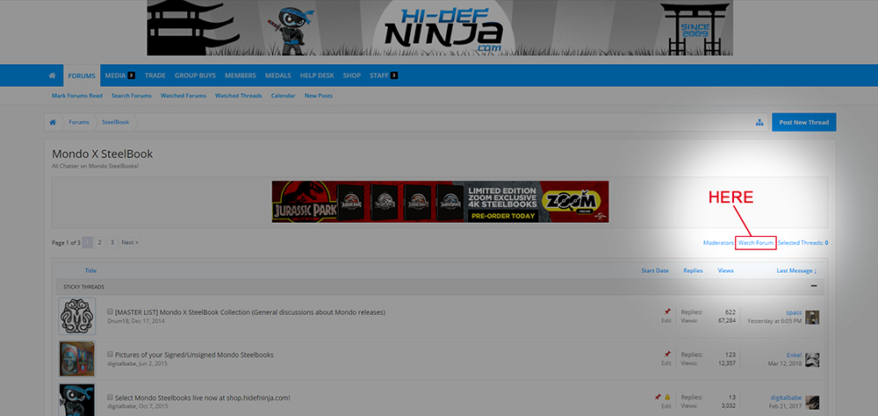Open Drum18's profile under the MASTER LIST thread
Image resolution: width=878 pixels, height=416 pixels.
coord(117,321)
